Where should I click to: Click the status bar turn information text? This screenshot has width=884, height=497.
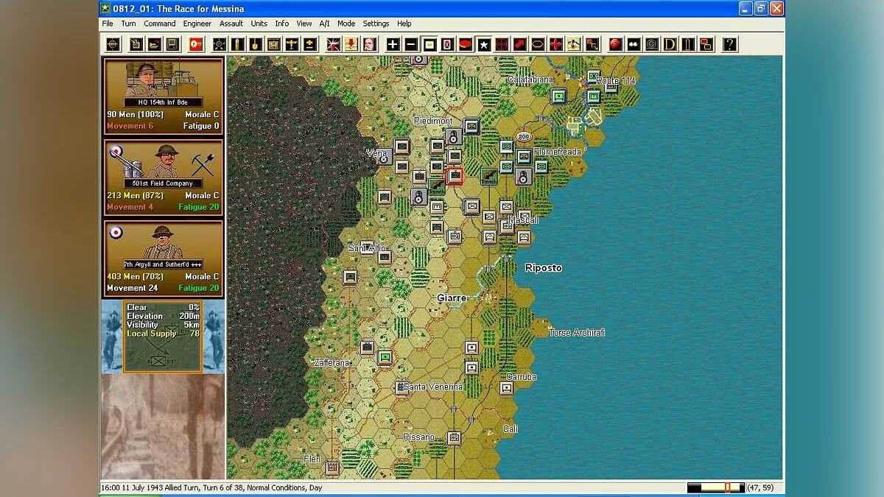click(211, 487)
